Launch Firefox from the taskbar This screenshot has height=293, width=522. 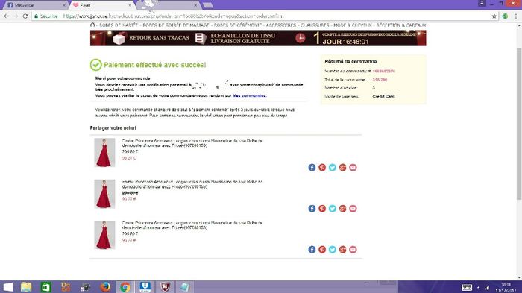pos(105,287)
